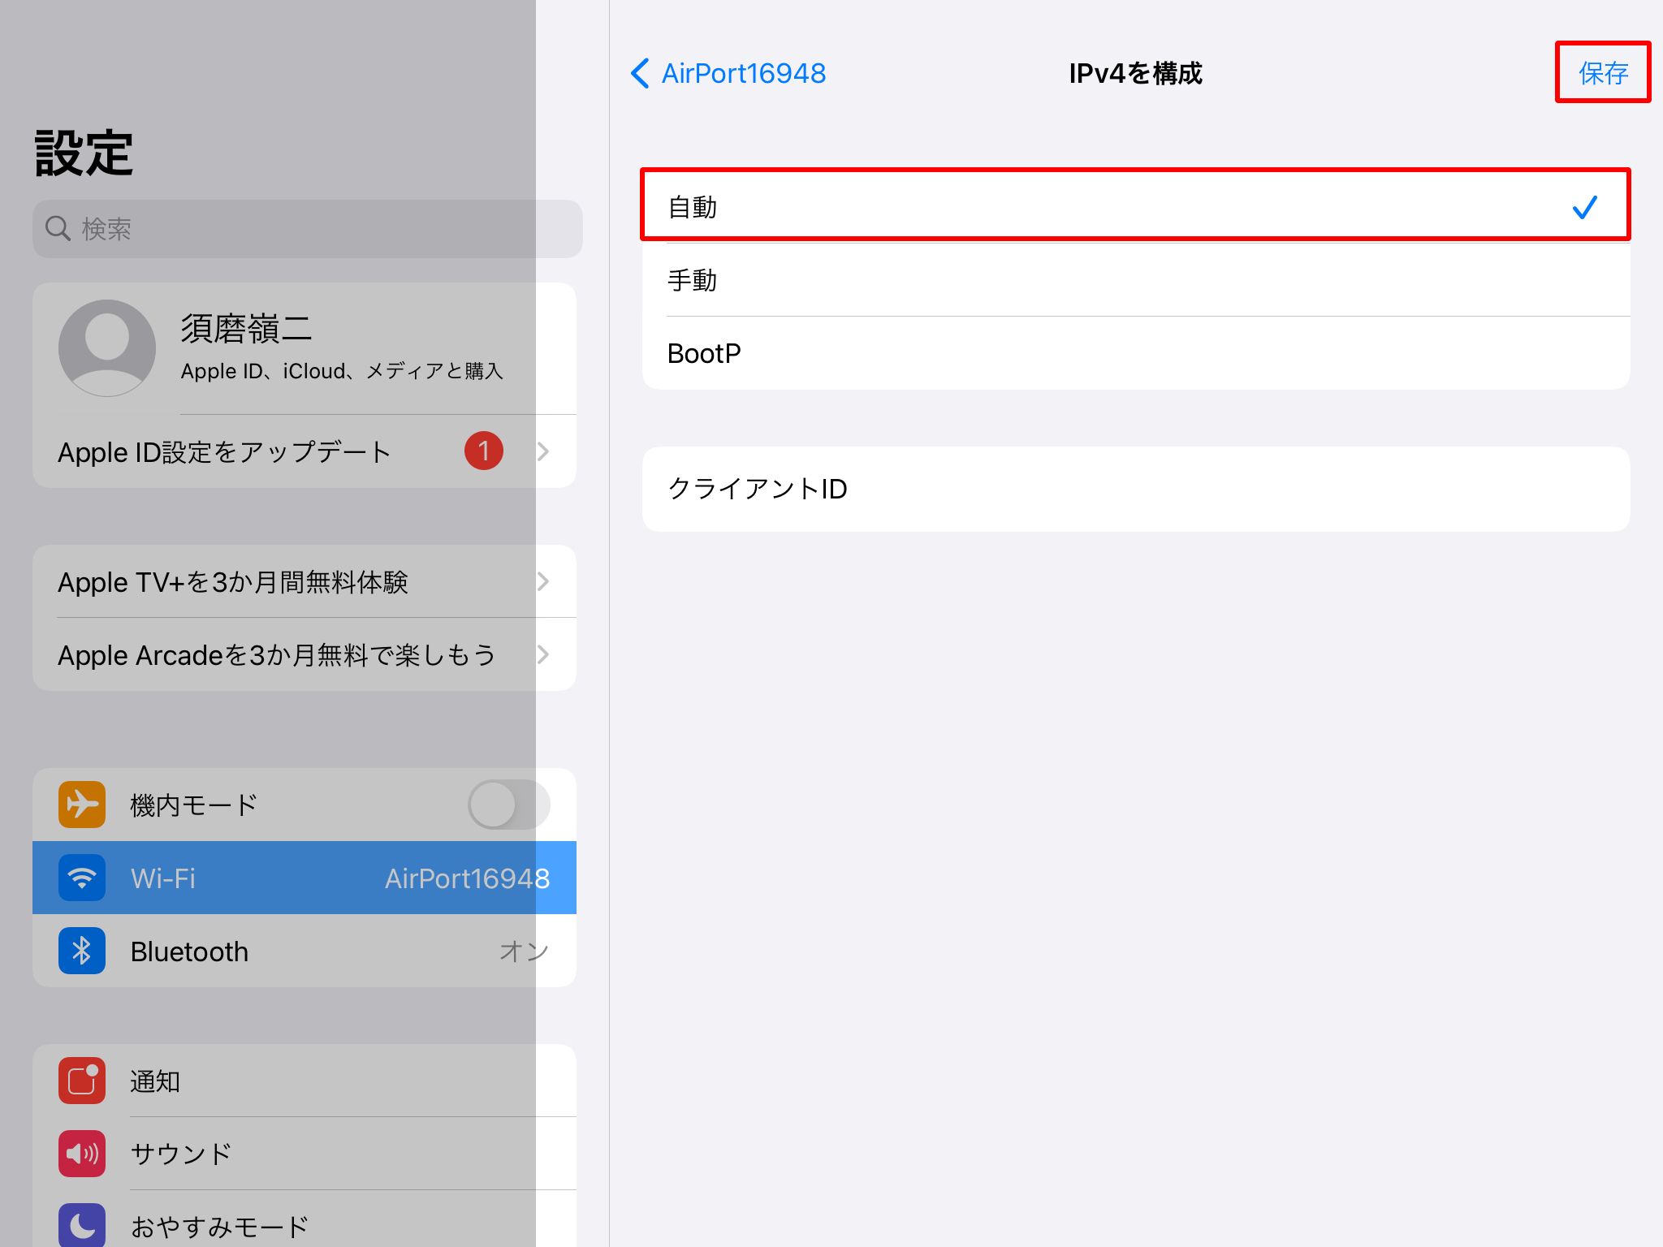Toggle the 機内モード airplane mode switch
This screenshot has height=1247, width=1663.
[508, 805]
